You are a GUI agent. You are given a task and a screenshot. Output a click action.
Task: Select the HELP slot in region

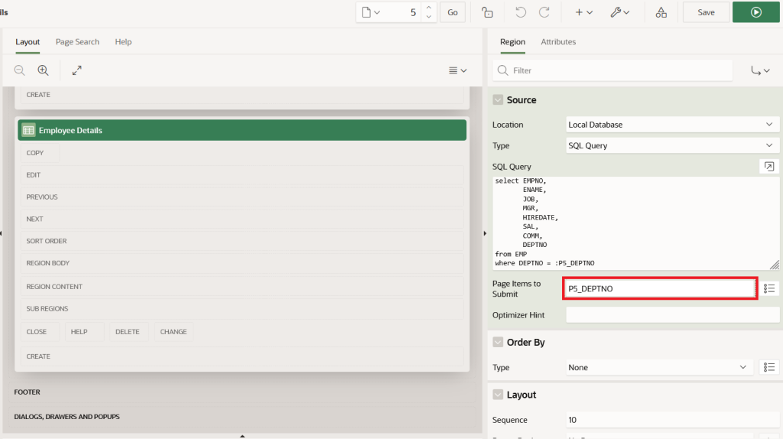point(84,332)
